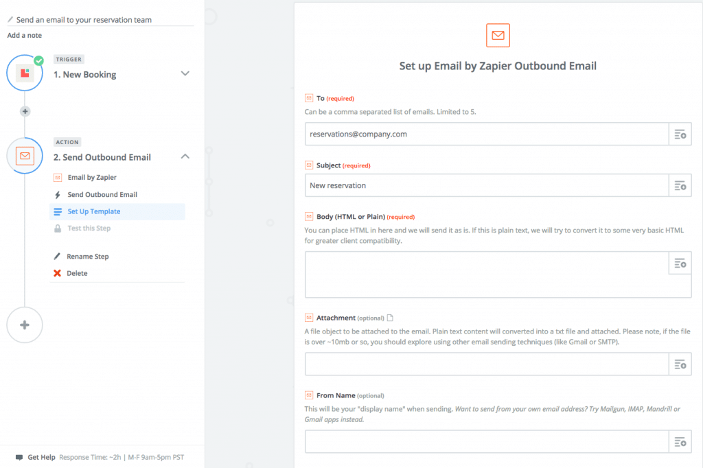Click the 1. New Booking step title
Viewport: 703px width, 468px height.
pyautogui.click(x=84, y=74)
